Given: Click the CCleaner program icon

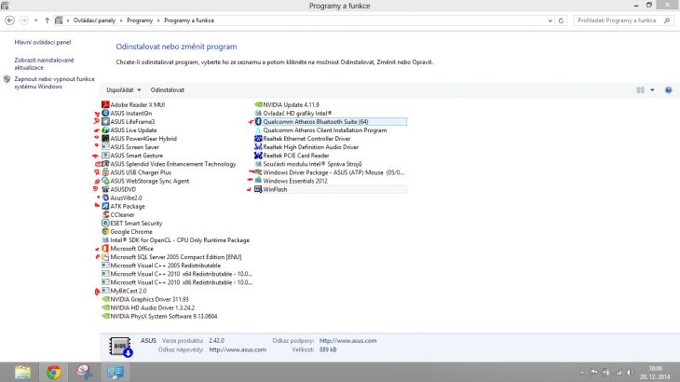Looking at the screenshot, I should click(105, 214).
